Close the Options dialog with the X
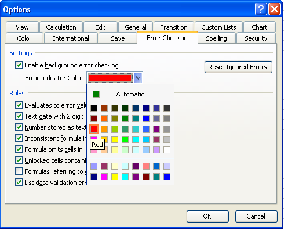The image size is (284, 229). pos(274,9)
